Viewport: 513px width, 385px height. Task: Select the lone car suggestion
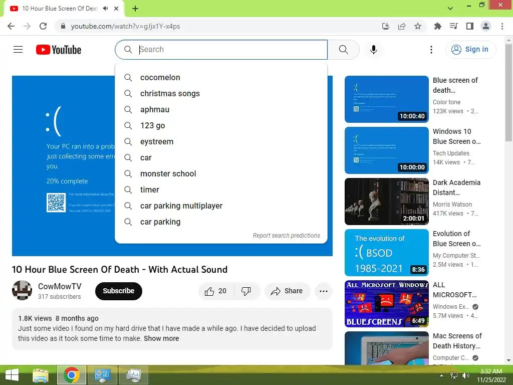221,158
